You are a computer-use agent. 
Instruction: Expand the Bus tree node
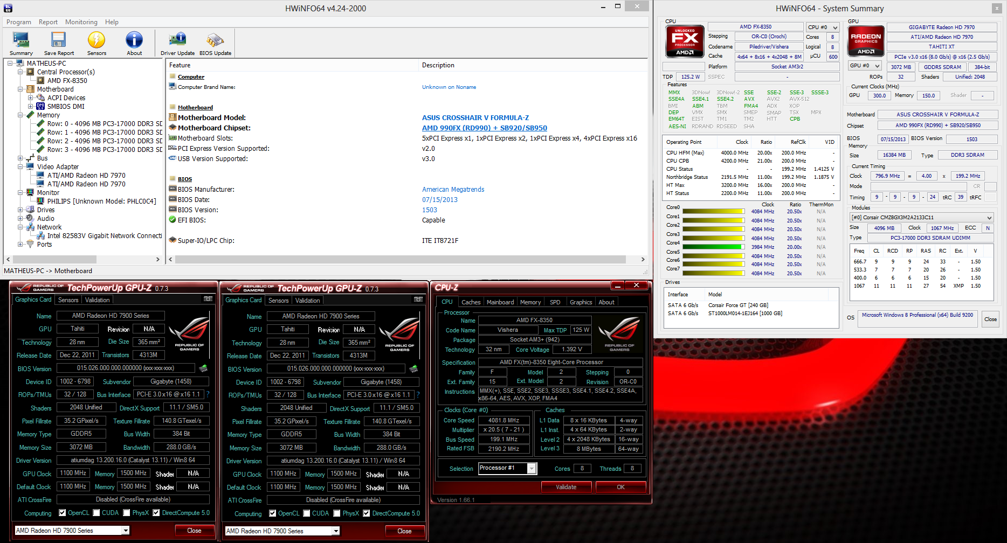(x=20, y=158)
